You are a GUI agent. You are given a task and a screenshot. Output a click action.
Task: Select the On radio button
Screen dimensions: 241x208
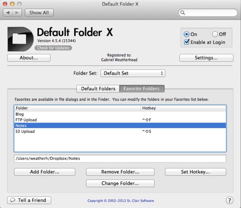pyautogui.click(x=186, y=34)
